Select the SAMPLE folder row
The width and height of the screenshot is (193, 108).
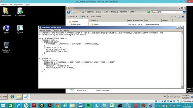125,25
